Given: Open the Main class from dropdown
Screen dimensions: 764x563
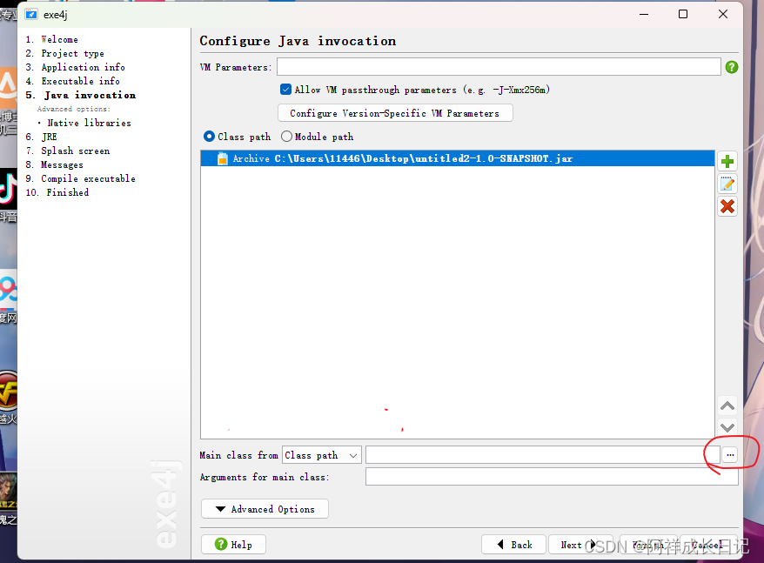Looking at the screenshot, I should pyautogui.click(x=321, y=455).
